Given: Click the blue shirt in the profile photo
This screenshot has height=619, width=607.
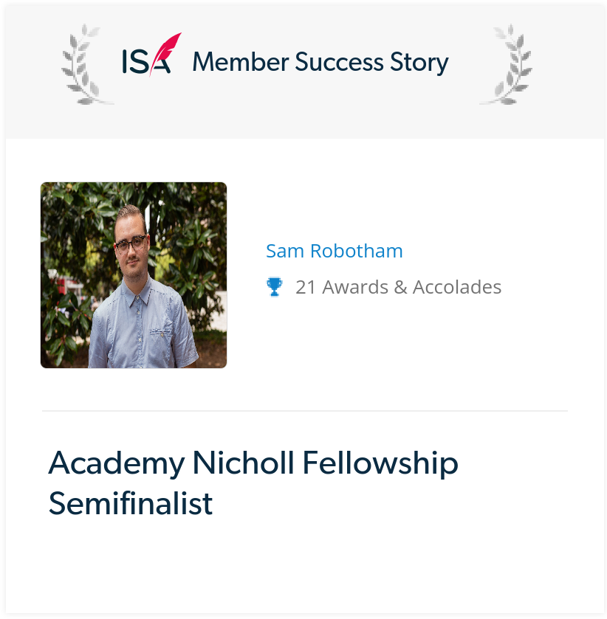Looking at the screenshot, I should click(143, 328).
